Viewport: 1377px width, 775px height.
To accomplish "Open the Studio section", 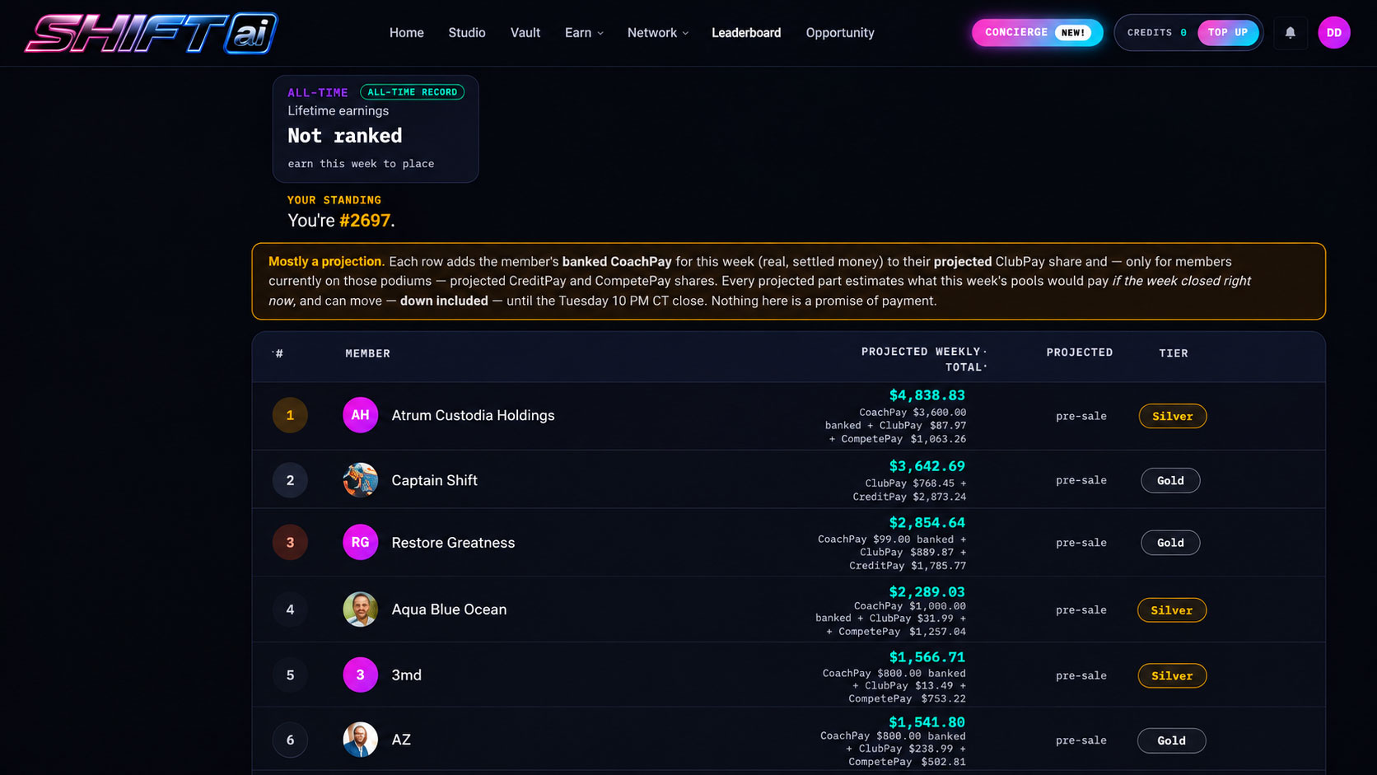I will click(467, 33).
